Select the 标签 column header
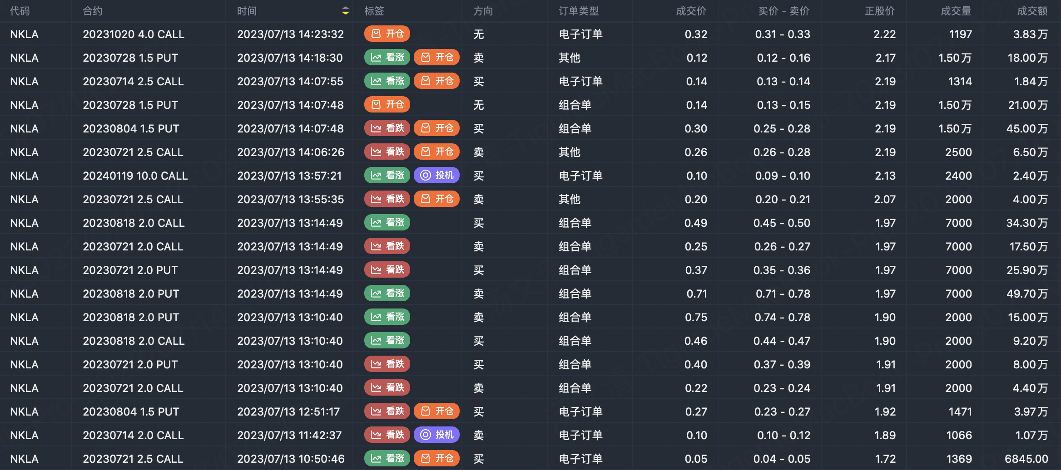Image resolution: width=1061 pixels, height=470 pixels. click(x=374, y=11)
